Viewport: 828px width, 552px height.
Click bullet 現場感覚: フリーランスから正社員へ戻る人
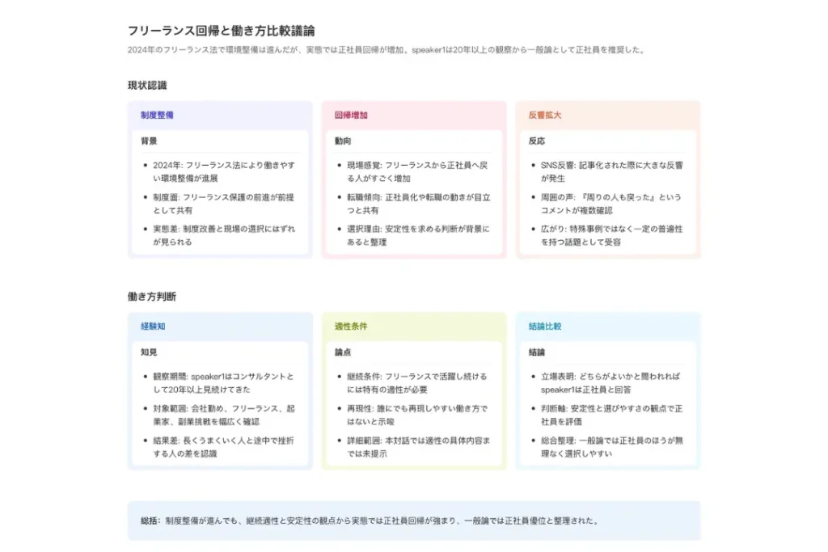(417, 171)
